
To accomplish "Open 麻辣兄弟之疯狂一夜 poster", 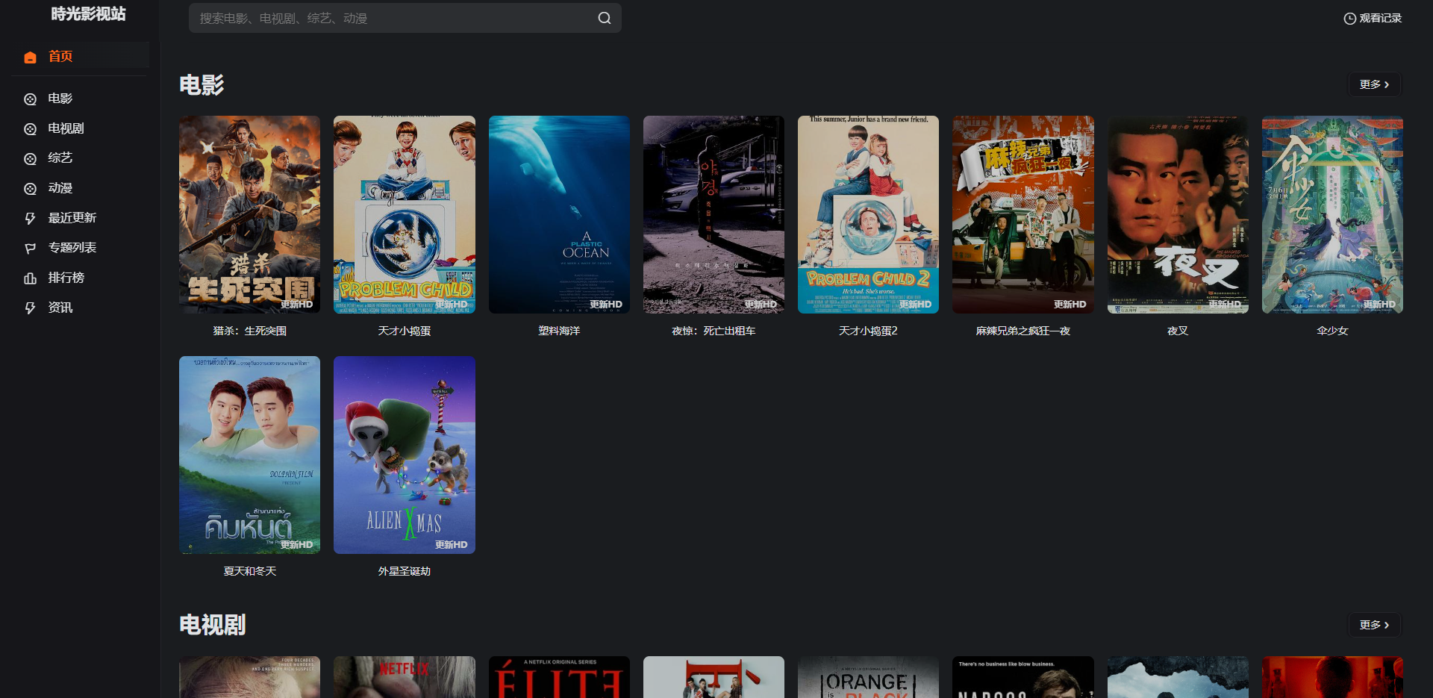I will [x=1023, y=214].
